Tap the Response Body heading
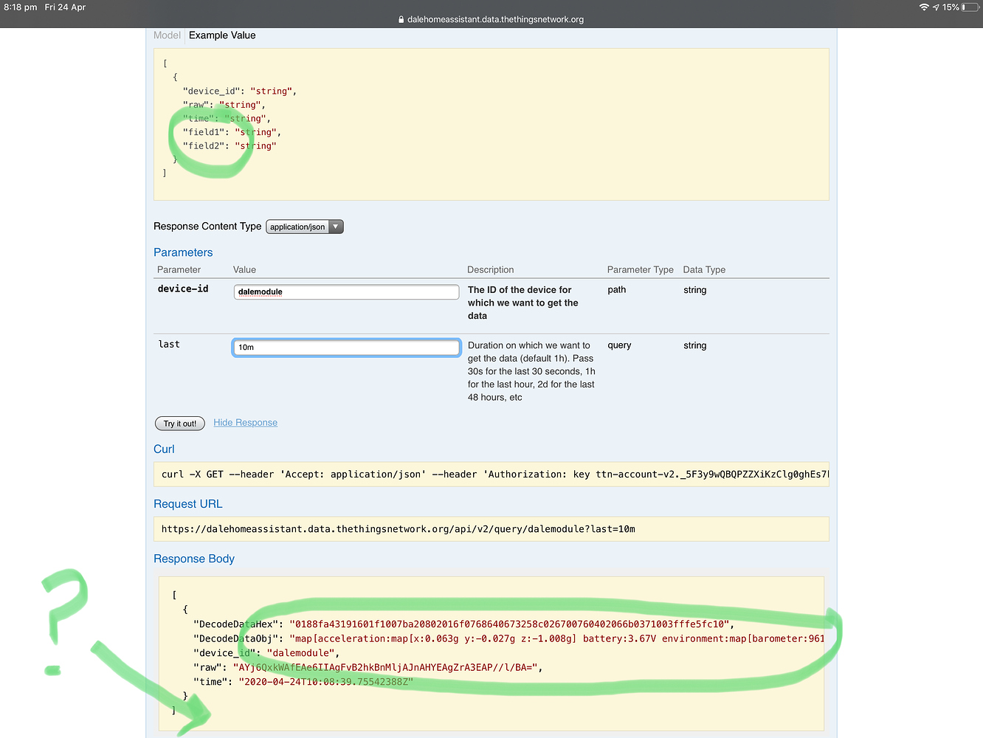Image resolution: width=983 pixels, height=738 pixels. coord(194,559)
